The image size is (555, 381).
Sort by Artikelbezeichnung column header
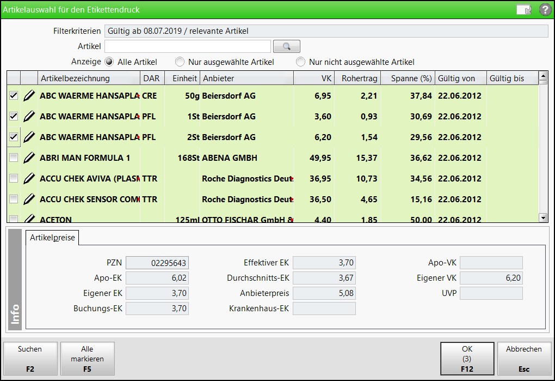click(x=89, y=78)
